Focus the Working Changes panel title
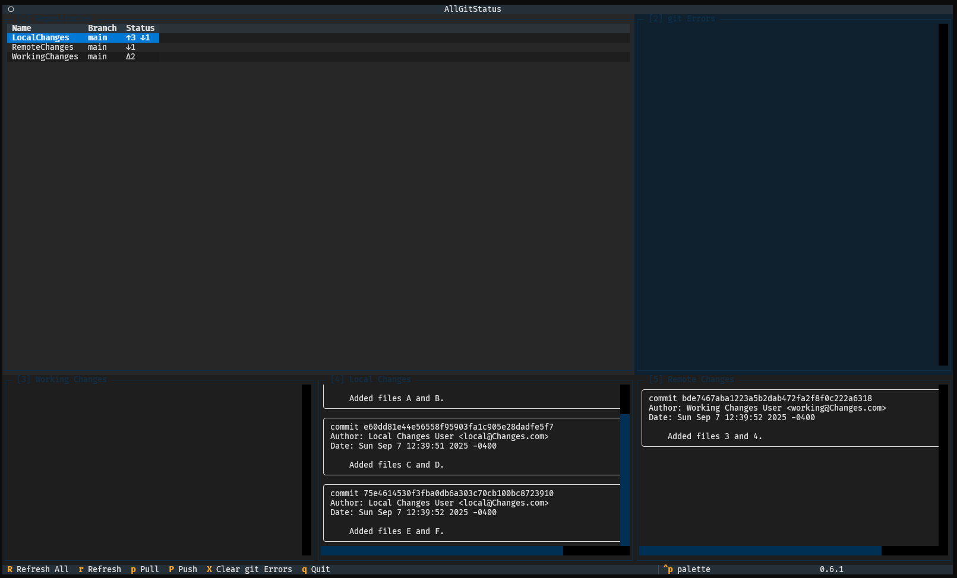The height and width of the screenshot is (578, 957). tap(62, 379)
